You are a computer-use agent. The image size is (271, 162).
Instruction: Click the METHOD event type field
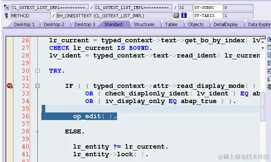coord(30,16)
